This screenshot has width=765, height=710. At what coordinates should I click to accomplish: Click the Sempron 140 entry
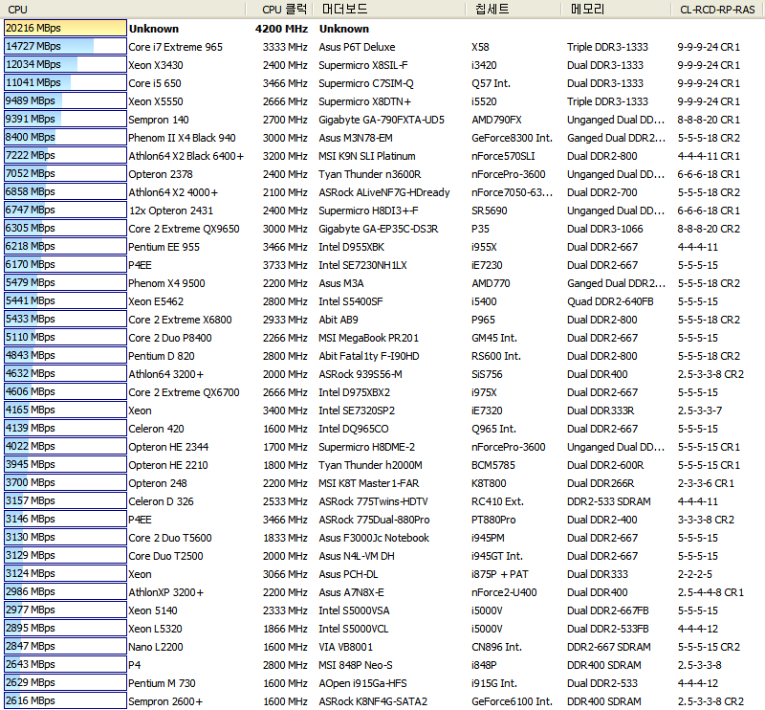point(159,120)
